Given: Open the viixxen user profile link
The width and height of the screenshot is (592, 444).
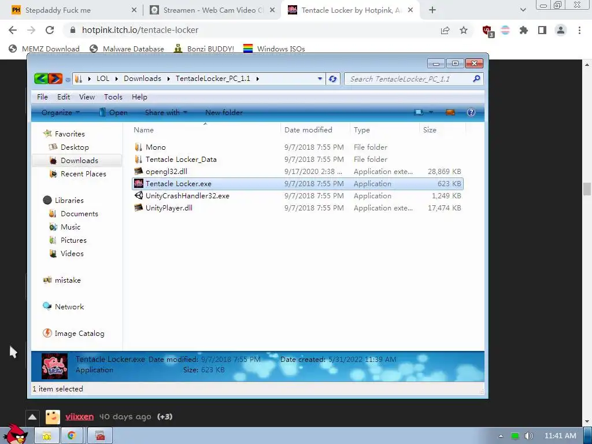Looking at the screenshot, I should tap(79, 416).
